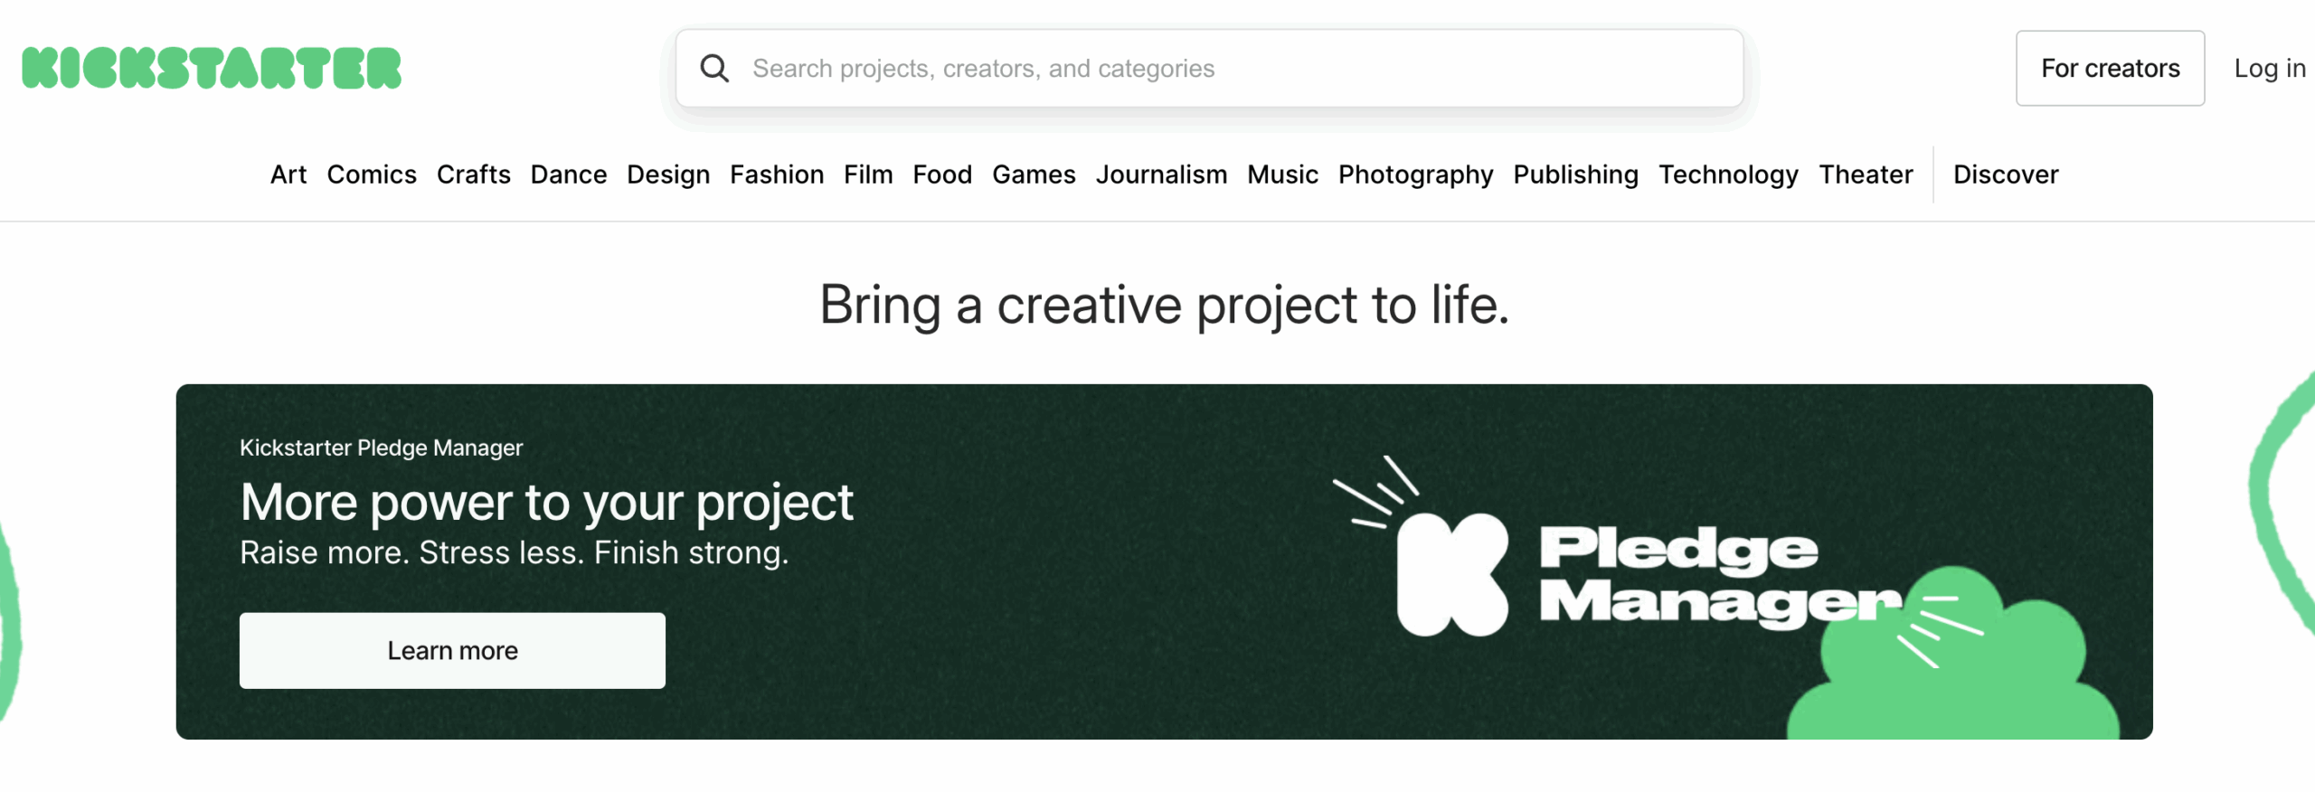View the Fashion category
Screen dimensions: 2315x792
coord(777,174)
